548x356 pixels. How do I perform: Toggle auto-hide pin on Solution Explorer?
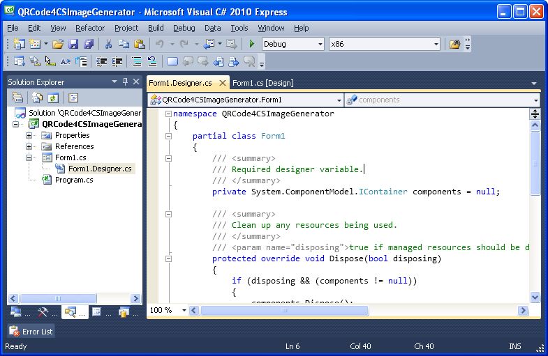(126, 82)
